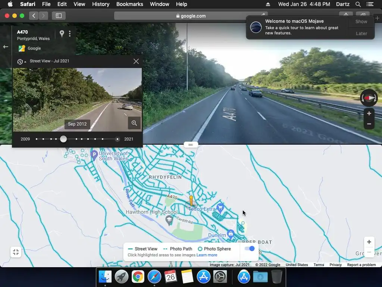Open the location pin for A470
Screen dimensions: 382x287
click(x=62, y=34)
